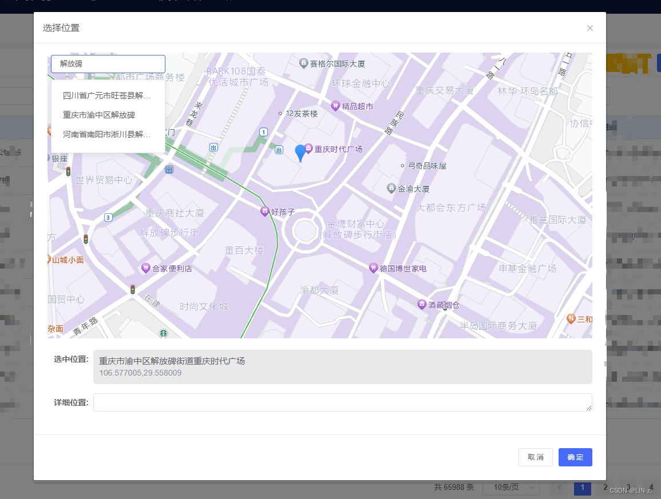Select suggestion 重庆市渝中区解放碑

[98, 115]
